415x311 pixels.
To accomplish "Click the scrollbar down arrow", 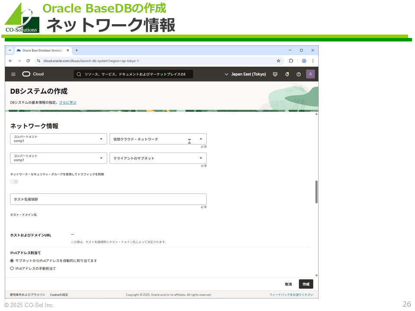I will [x=316, y=276].
